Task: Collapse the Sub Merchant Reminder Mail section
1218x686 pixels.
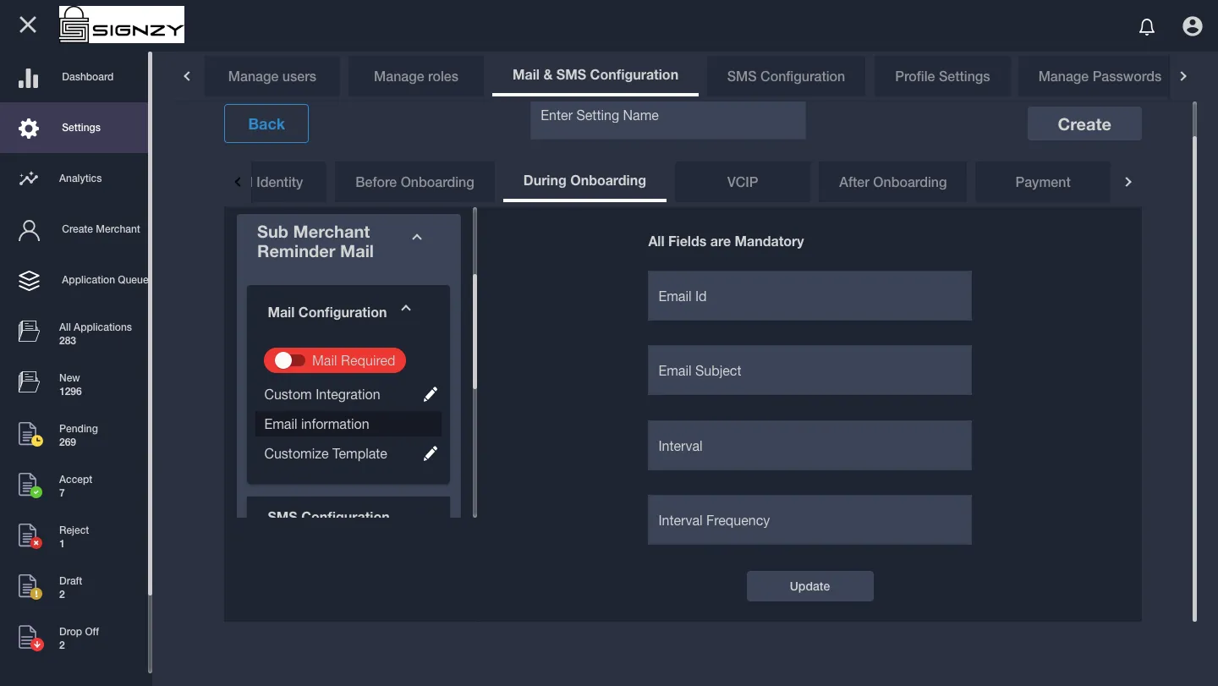Action: (x=417, y=238)
